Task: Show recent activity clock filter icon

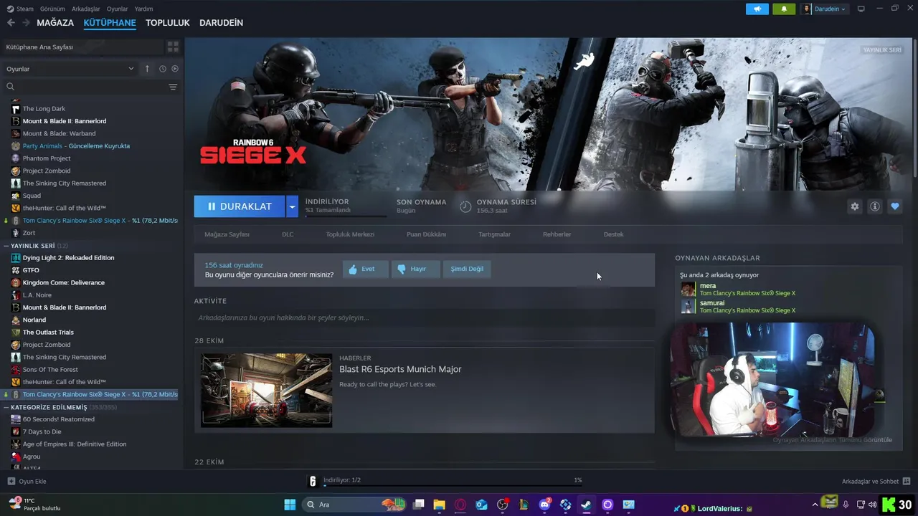Action: (x=163, y=69)
